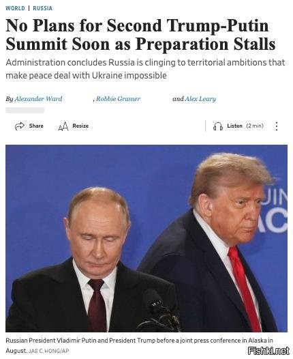Click the Resize label text
Screen dimensions: 293x359
pyautogui.click(x=80, y=126)
